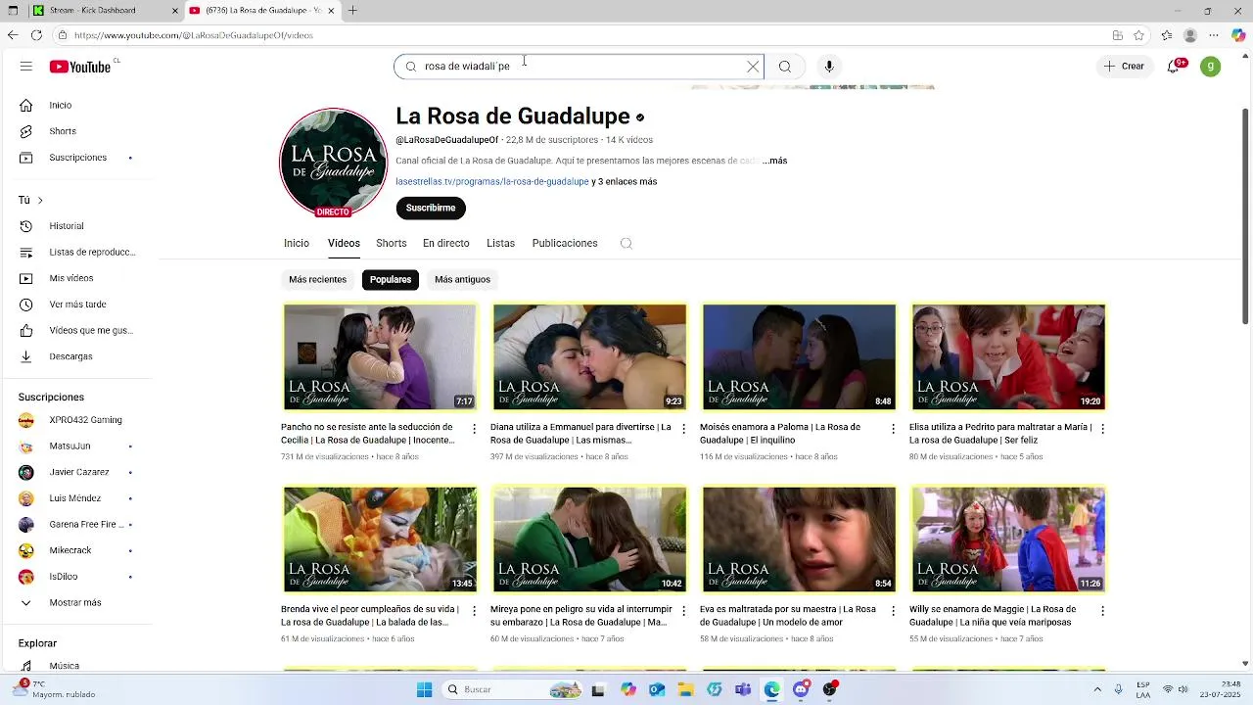Open the YouTube hamburger guide menu

[26, 67]
